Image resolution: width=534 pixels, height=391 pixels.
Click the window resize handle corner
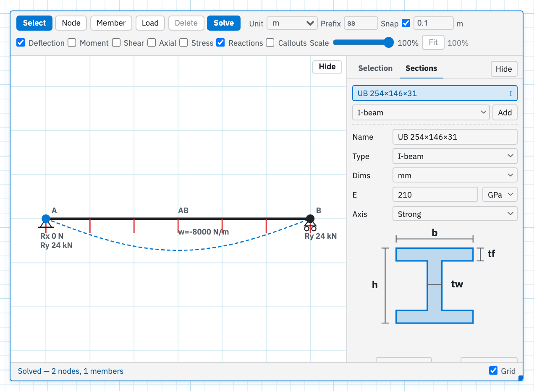521,378
